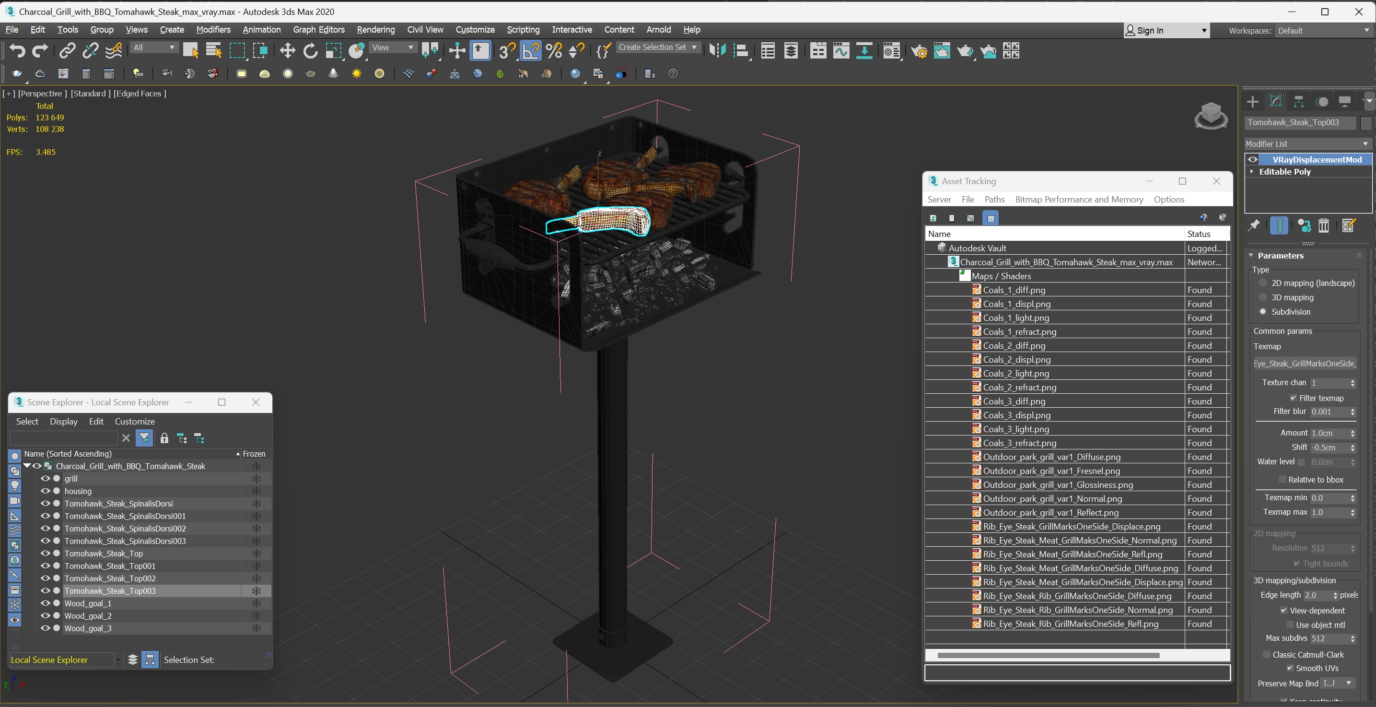The width and height of the screenshot is (1376, 707).
Task: Toggle the Angle Snap icon
Action: pyautogui.click(x=530, y=51)
